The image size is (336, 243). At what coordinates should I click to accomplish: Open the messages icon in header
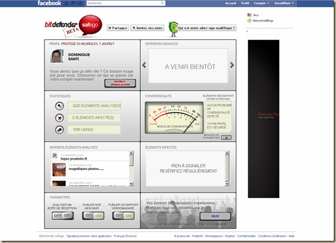click(x=73, y=3)
